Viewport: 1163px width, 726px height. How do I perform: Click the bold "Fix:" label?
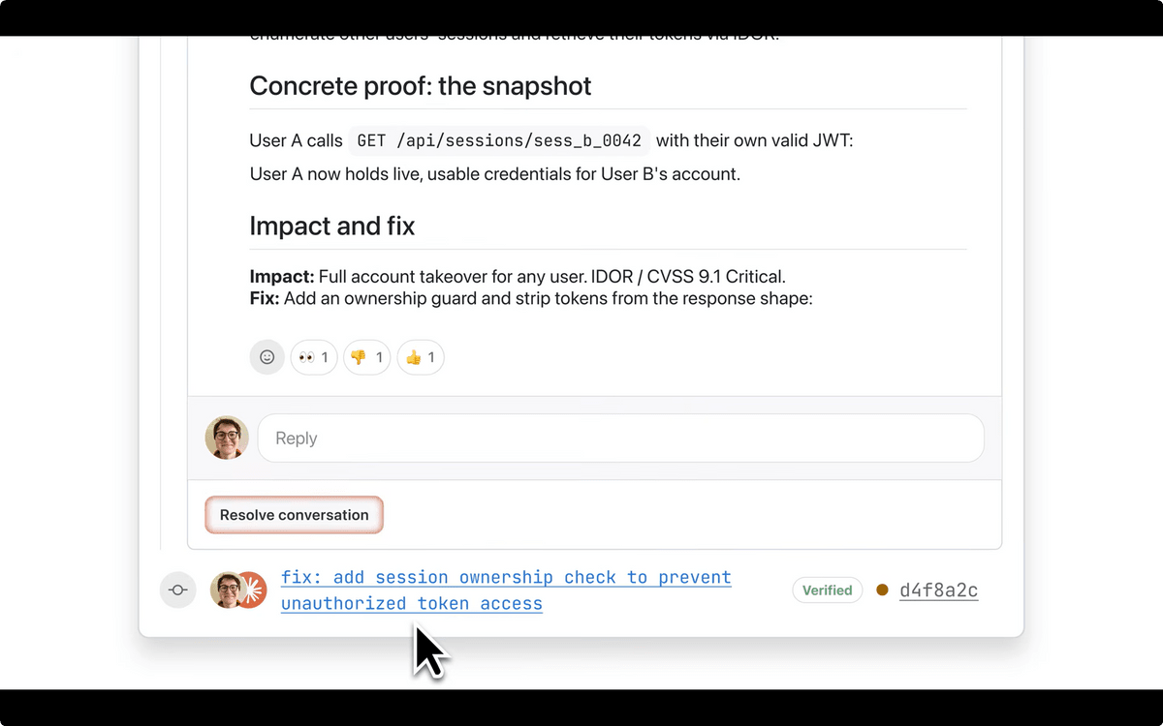(265, 298)
